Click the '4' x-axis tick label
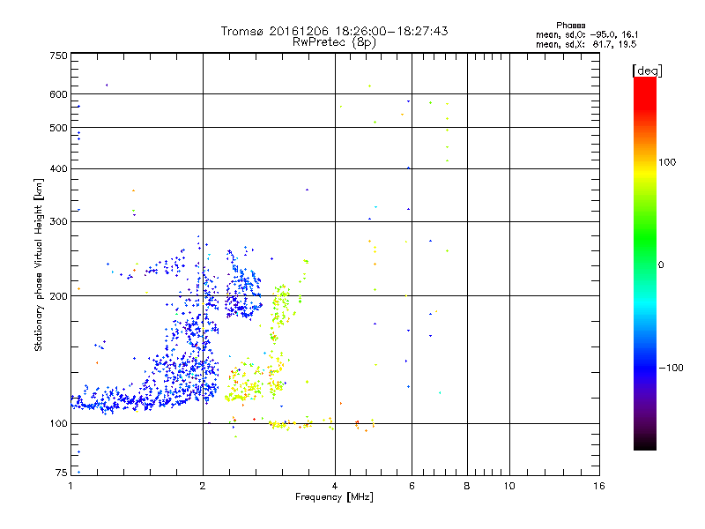Screen dimensions: 705x529 [335, 486]
